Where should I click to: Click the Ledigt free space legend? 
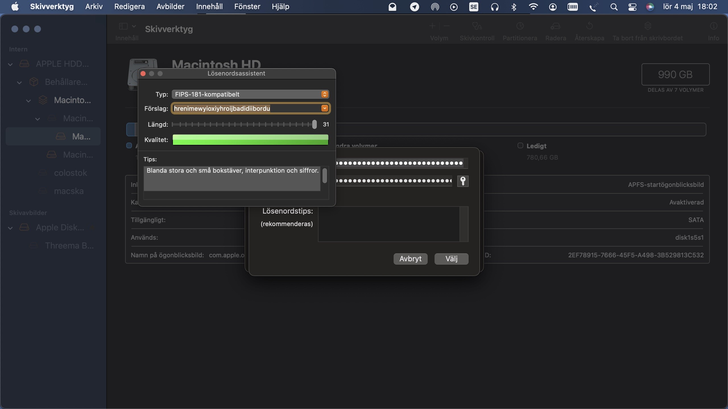(536, 146)
